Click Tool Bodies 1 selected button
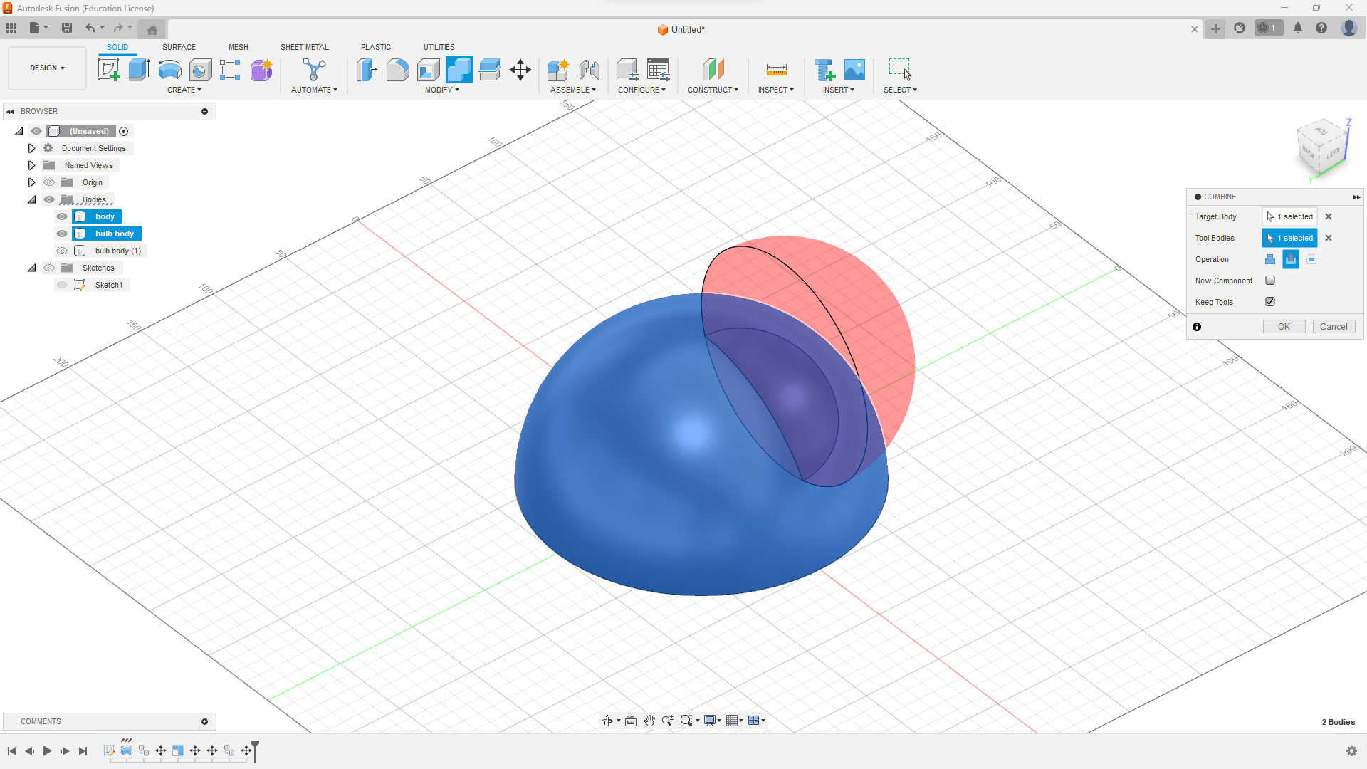This screenshot has height=769, width=1367. point(1290,238)
